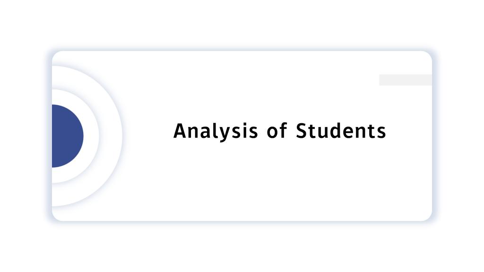Image resolution: width=484 pixels, height=272 pixels.
Task: Select the outer white concentric ring
Action: (111, 136)
